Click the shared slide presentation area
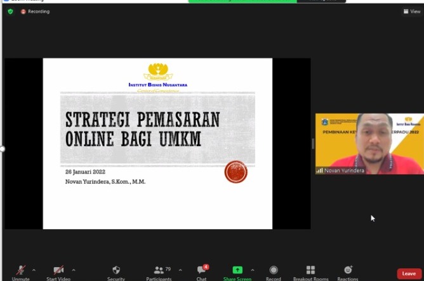This screenshot has width=424, height=281. coord(157,144)
